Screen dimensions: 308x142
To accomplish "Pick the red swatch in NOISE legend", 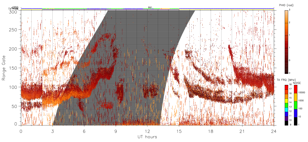I will 295,89.
